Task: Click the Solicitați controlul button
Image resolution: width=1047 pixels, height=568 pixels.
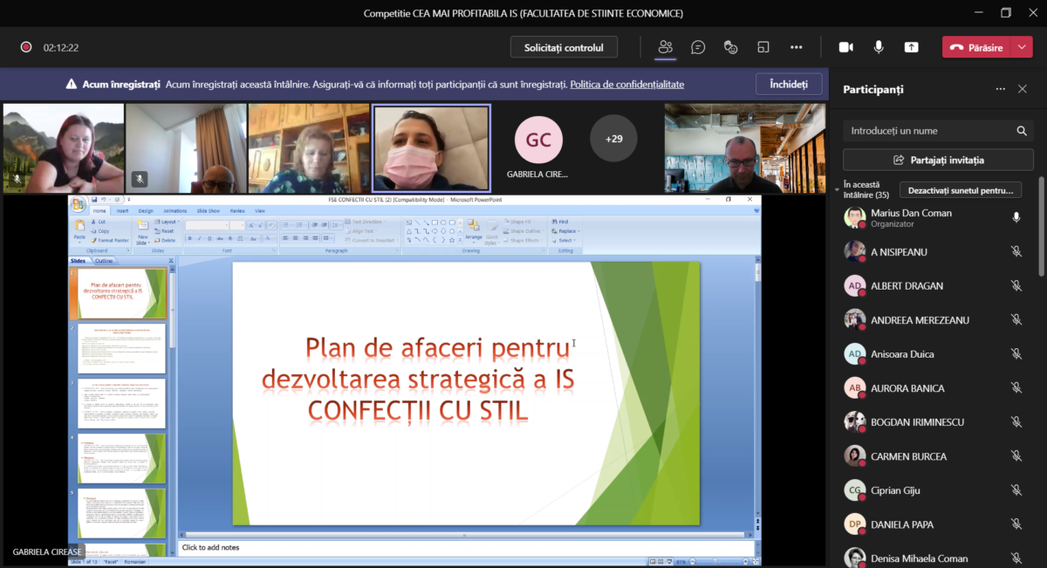Action: point(564,47)
